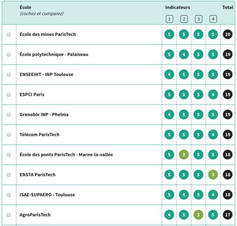Tick the École polytechnique - Palaiseau checkbox
The height and width of the screenshot is (226, 237).
click(x=9, y=55)
